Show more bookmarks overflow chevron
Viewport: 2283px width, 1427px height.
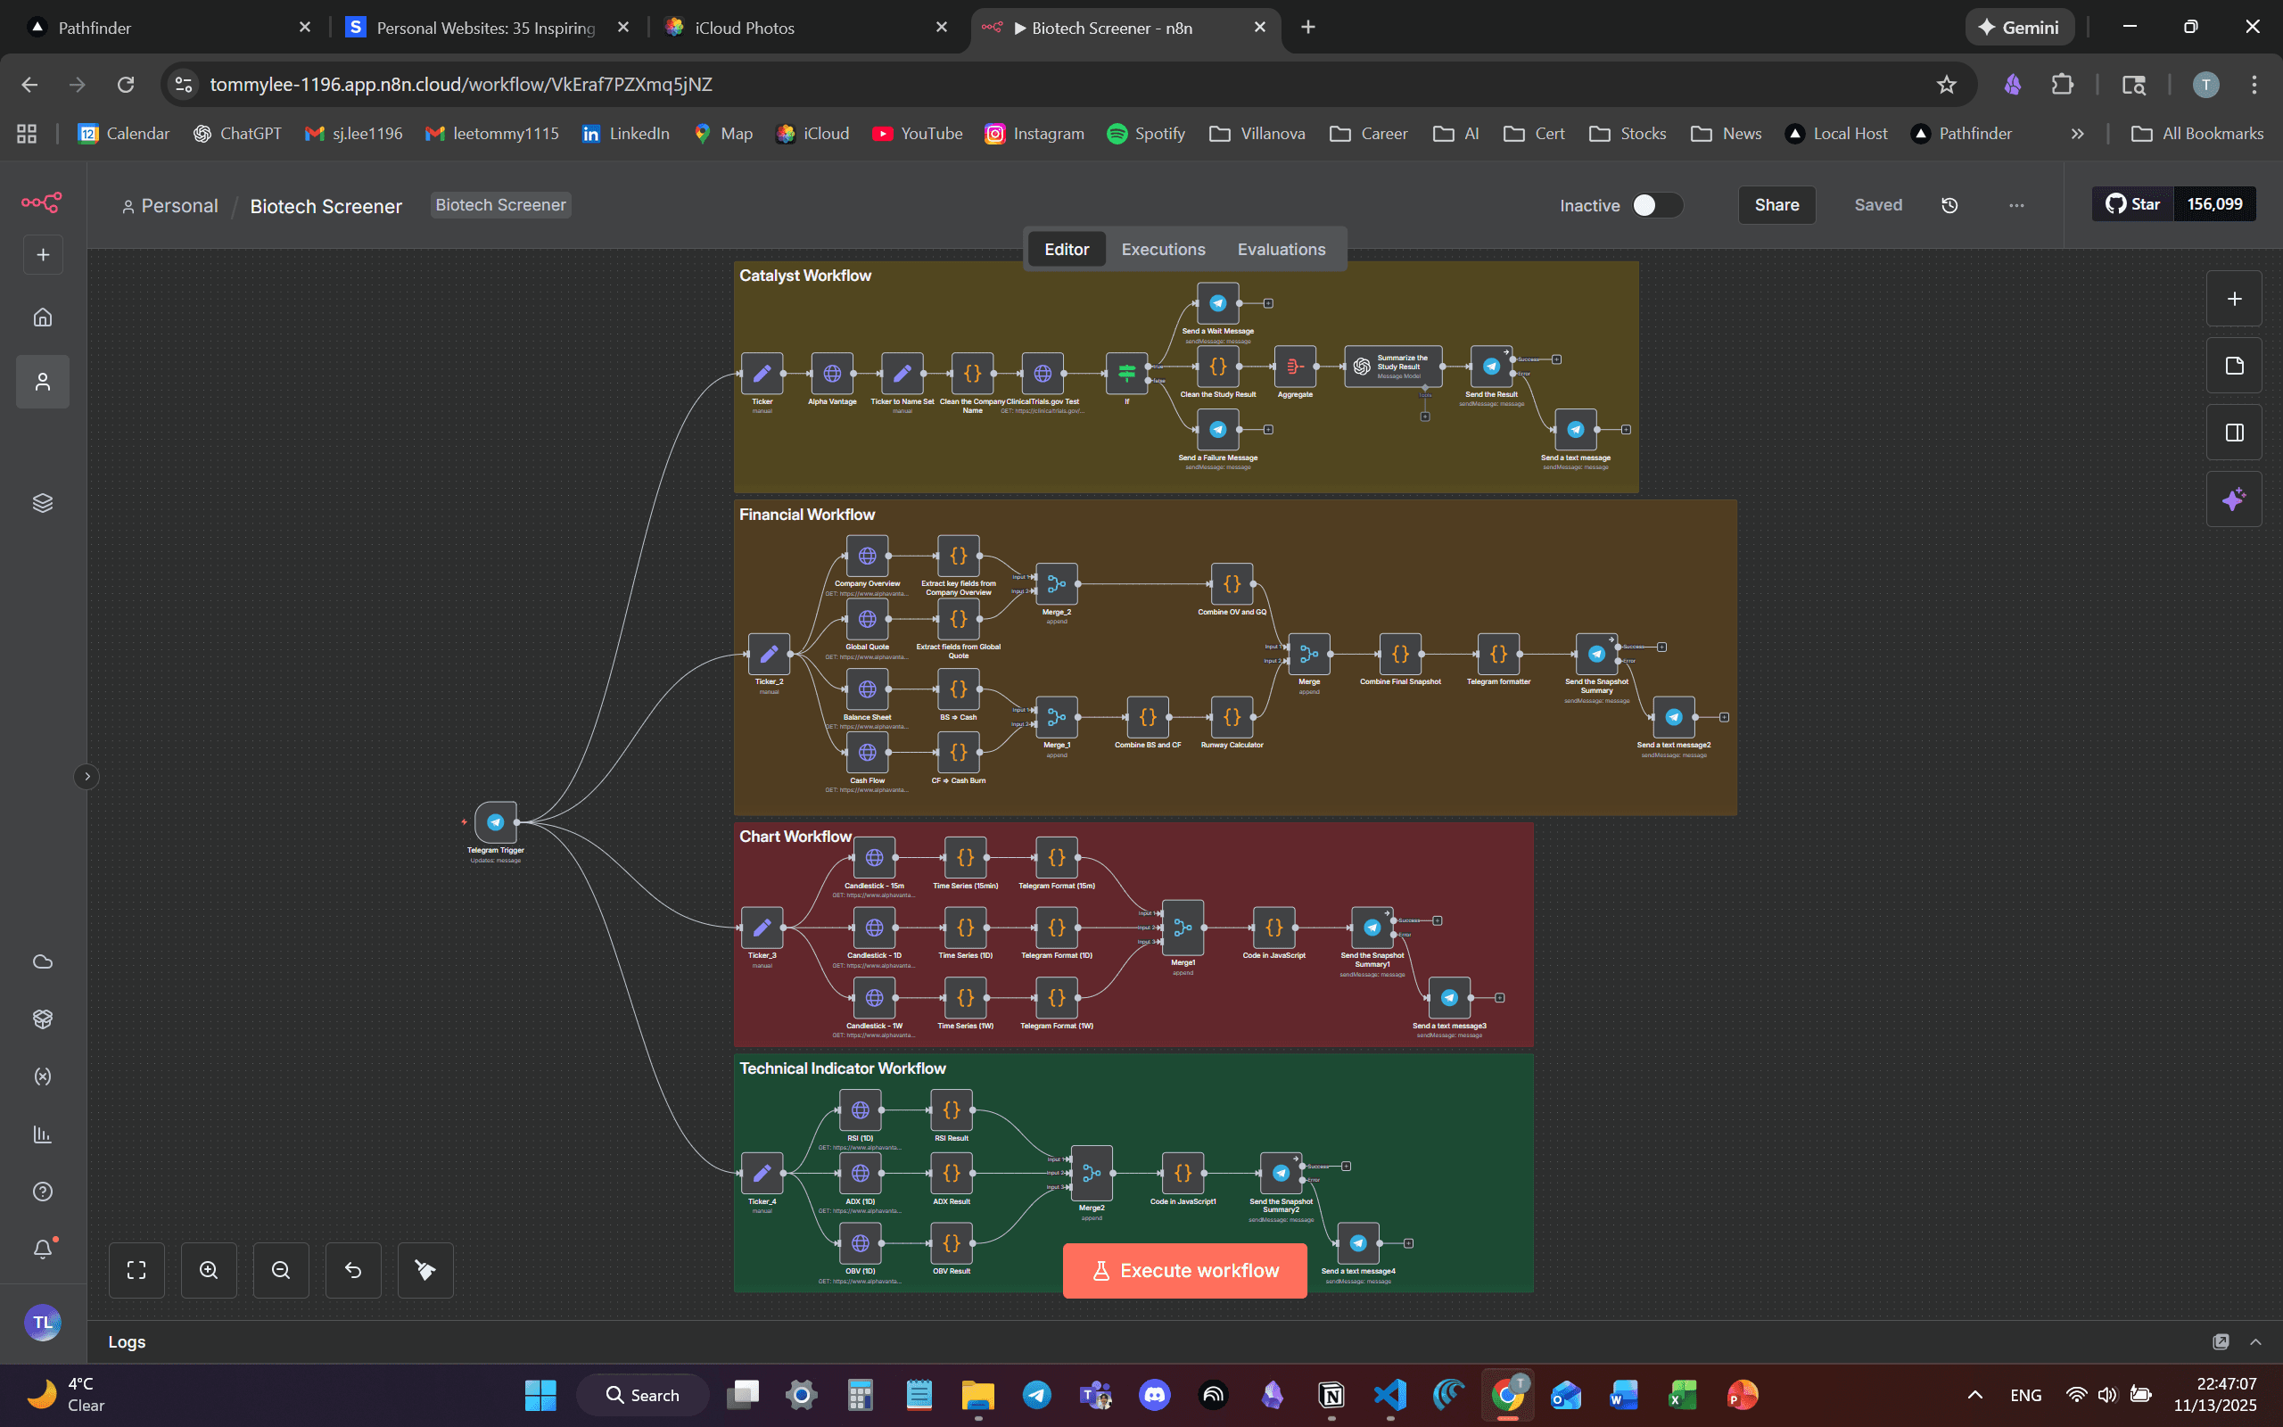pos(2076,134)
